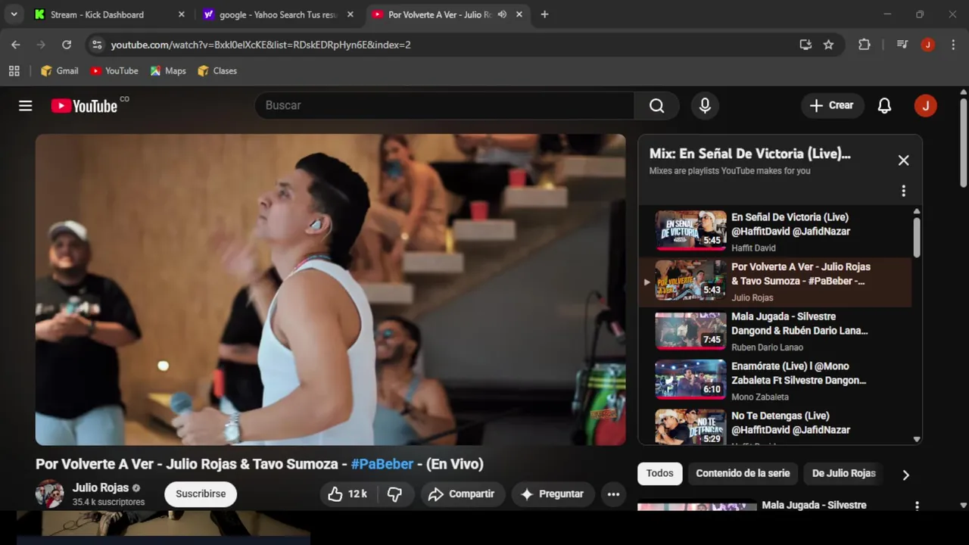Select Contenido de la serie chip
The image size is (969, 545).
pos(743,474)
